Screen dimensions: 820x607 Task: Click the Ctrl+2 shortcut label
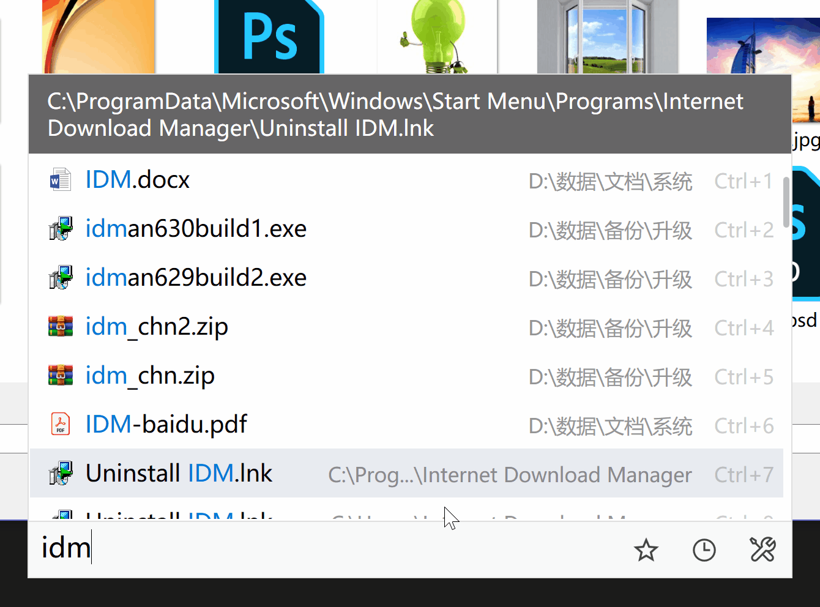744,230
